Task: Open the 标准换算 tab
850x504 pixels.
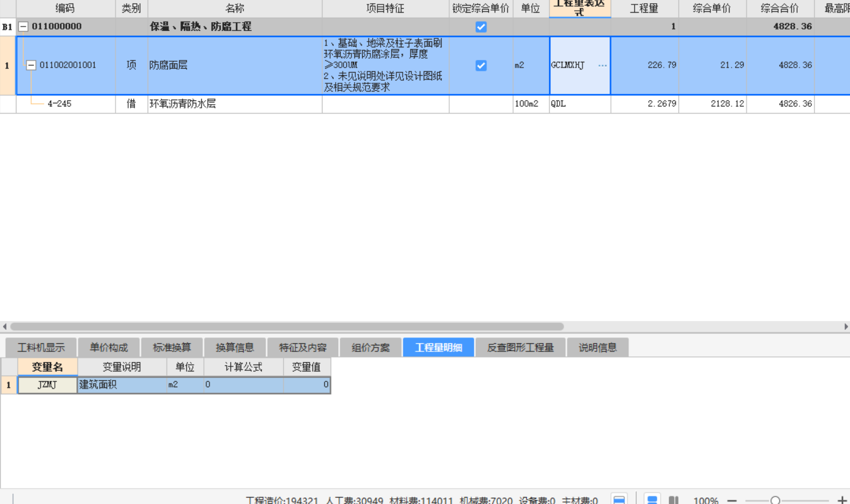Action: click(172, 348)
